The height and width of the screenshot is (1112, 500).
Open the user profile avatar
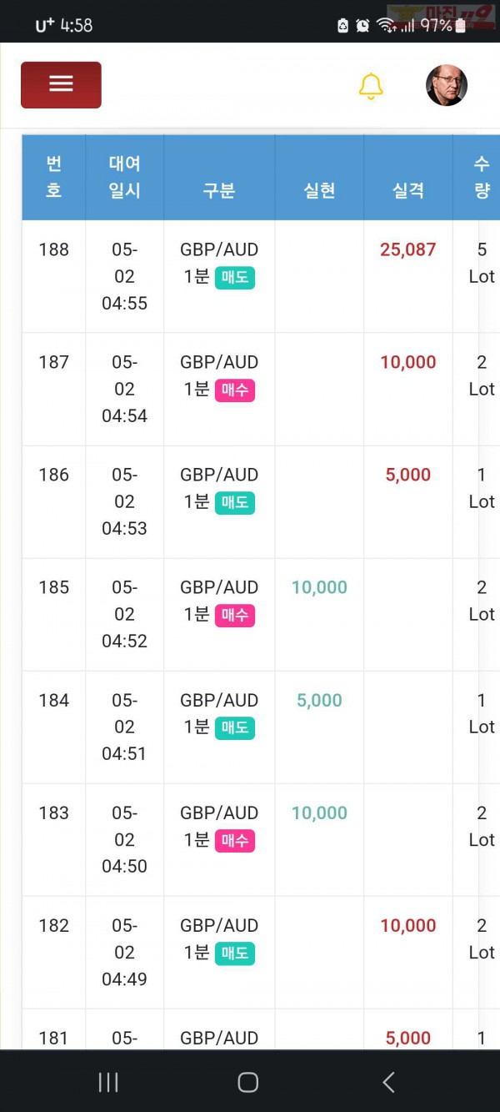tap(447, 85)
